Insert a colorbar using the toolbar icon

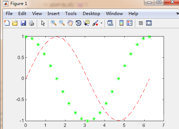(121, 23)
